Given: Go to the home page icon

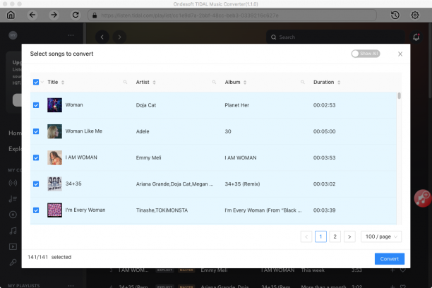Looking at the screenshot, I should (x=11, y=15).
